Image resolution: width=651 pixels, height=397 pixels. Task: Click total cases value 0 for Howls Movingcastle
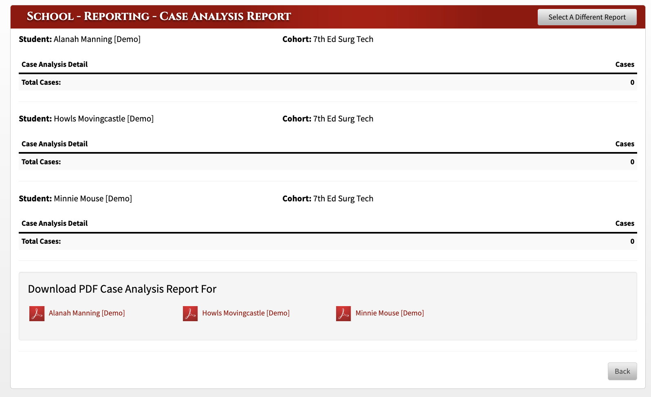[x=632, y=162]
